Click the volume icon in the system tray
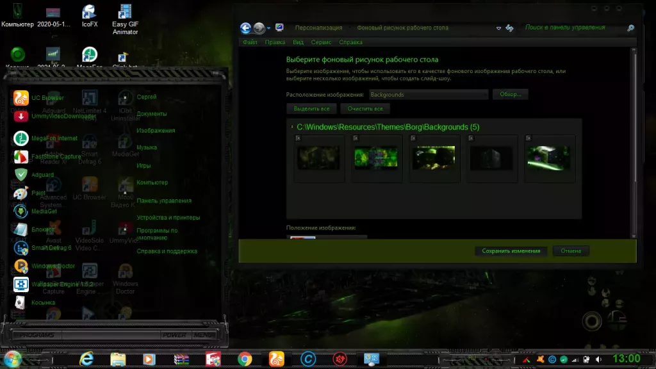The width and height of the screenshot is (656, 369). [x=599, y=359]
